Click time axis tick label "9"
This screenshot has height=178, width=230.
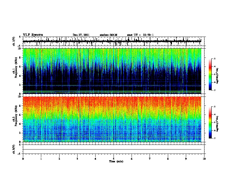(186, 159)
